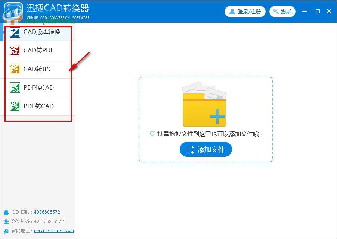Screen dimensions: 337x239
Task: Open the bottom PDF转CAD tool icon
Action: (x=15, y=106)
